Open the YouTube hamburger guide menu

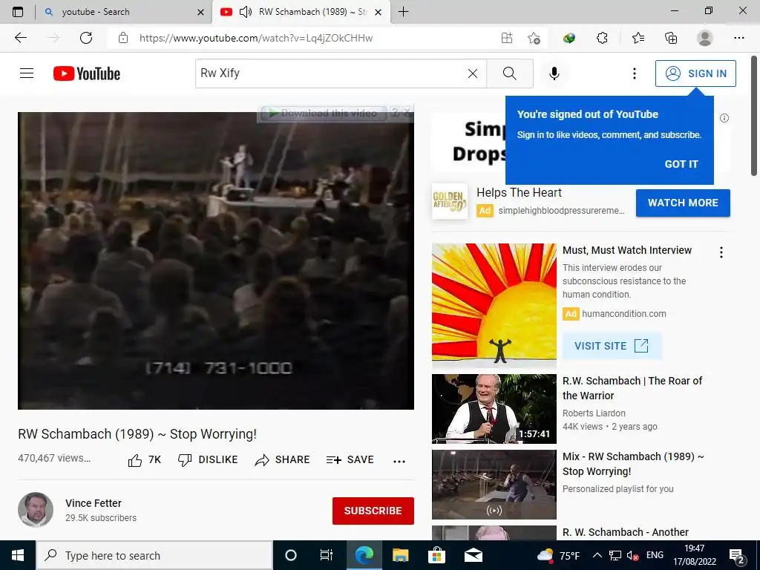point(27,73)
